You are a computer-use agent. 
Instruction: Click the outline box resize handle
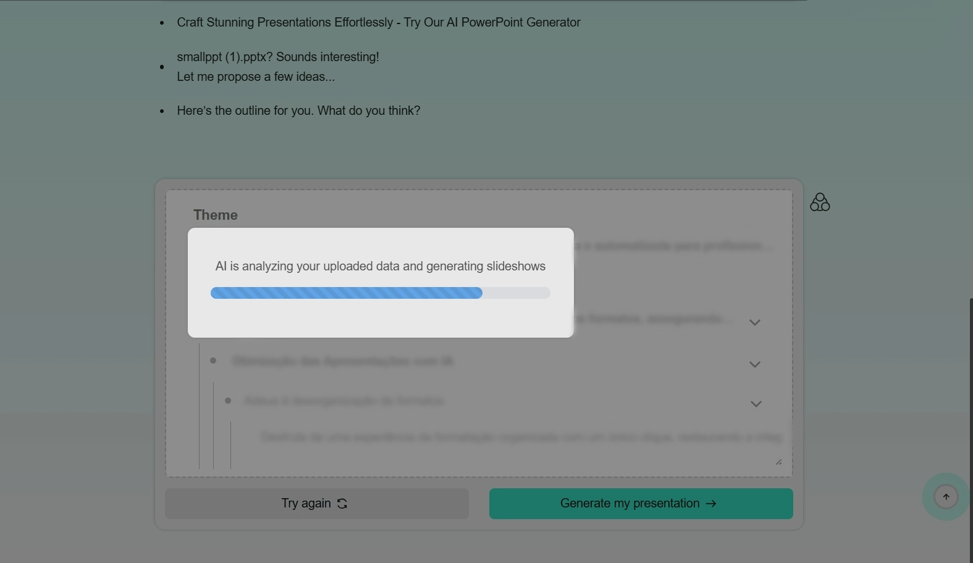click(778, 462)
